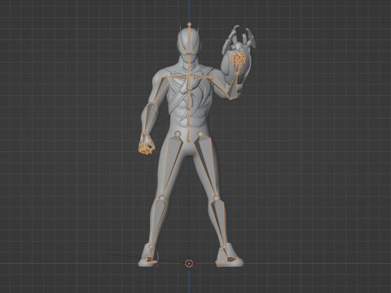Select the shin bone on the screen-left leg
The height and width of the screenshot is (293, 391).
tap(157, 221)
